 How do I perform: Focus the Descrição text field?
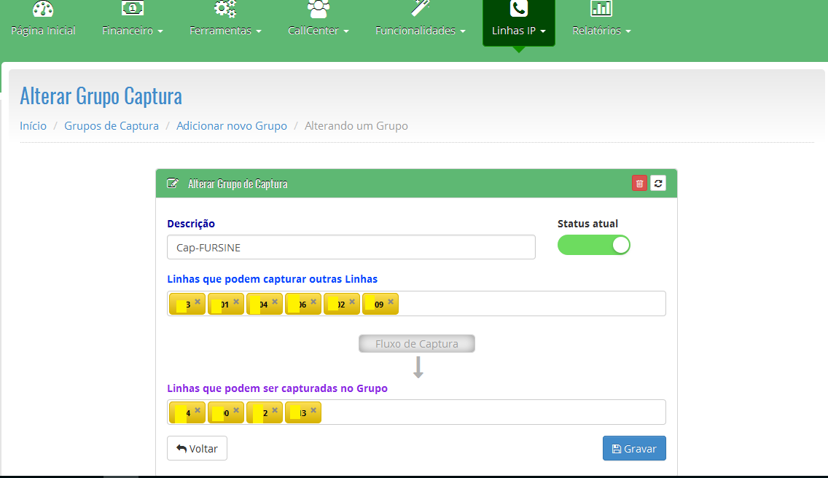tap(351, 247)
